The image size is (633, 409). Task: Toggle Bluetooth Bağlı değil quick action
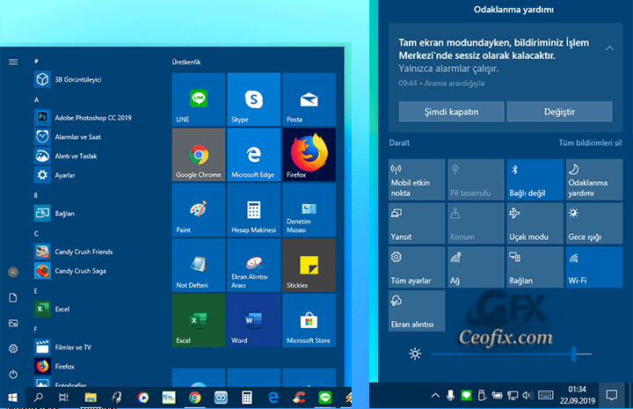click(535, 179)
